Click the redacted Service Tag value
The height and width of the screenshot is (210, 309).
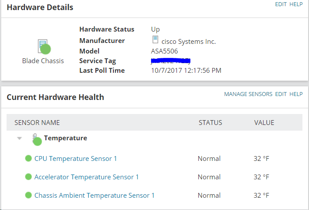(171, 61)
